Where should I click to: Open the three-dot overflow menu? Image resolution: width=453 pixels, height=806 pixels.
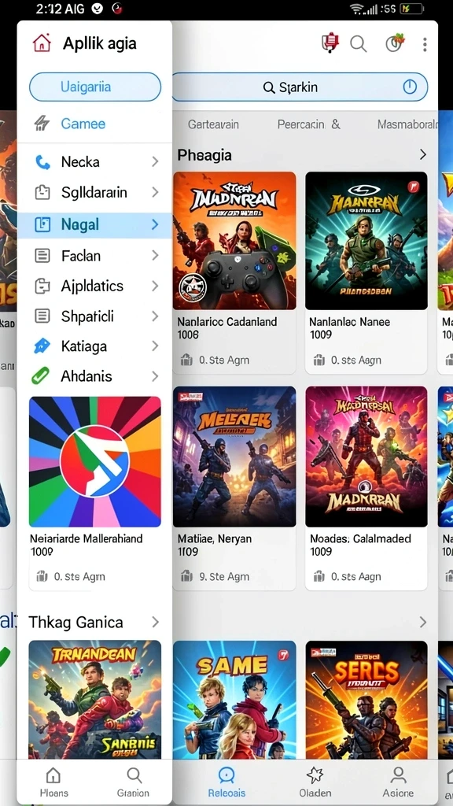coord(424,44)
